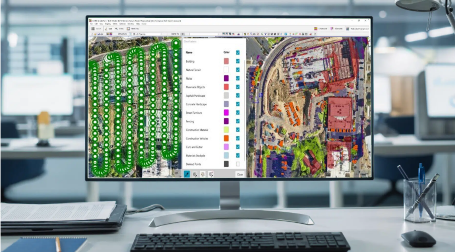
Task: Click the Entry arrow tool
Action: (x=116, y=29)
